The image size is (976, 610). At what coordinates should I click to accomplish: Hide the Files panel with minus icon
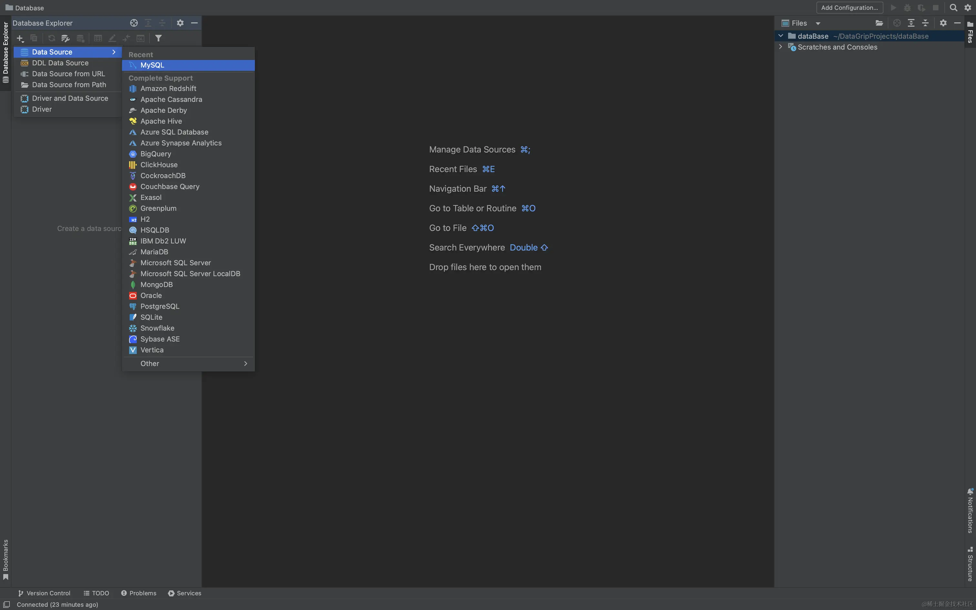[x=957, y=23]
